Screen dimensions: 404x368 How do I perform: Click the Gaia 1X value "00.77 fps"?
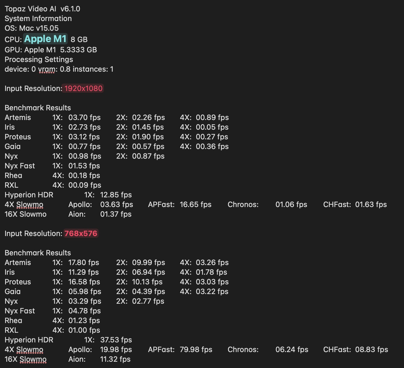click(x=84, y=146)
